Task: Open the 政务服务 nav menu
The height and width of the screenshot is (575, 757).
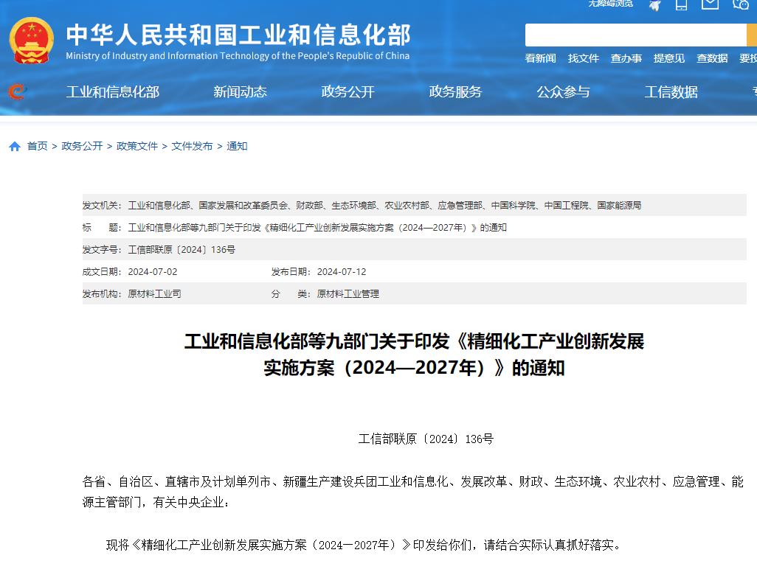Action: click(456, 91)
